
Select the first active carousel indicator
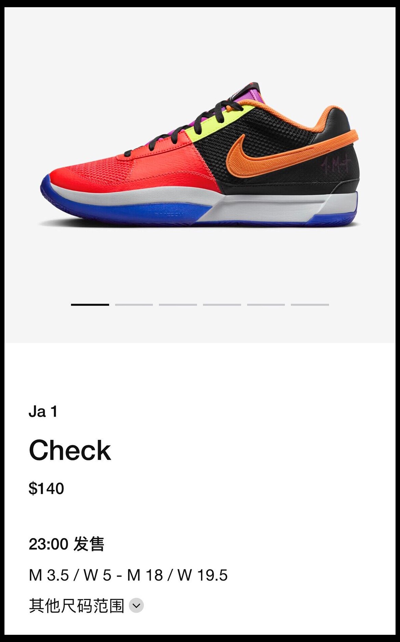[x=90, y=304]
